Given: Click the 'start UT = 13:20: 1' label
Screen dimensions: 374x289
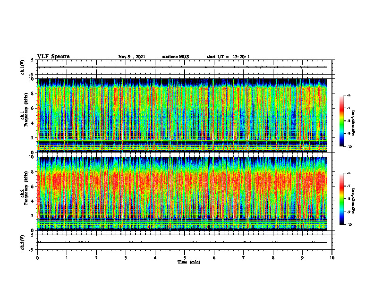Looking at the screenshot, I should click(228, 57).
